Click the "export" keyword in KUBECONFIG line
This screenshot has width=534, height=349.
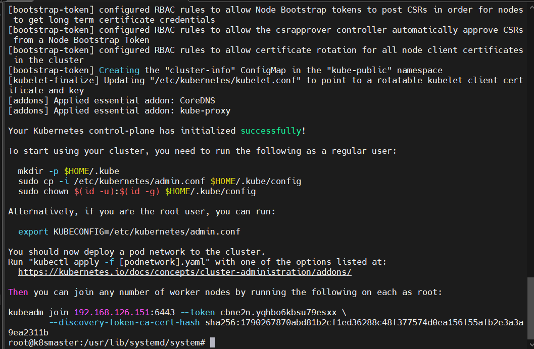tap(33, 231)
